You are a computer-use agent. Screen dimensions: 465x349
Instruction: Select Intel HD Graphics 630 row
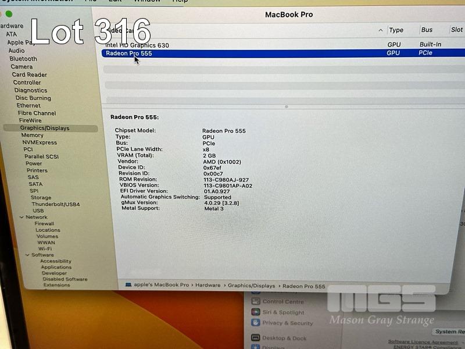point(137,45)
